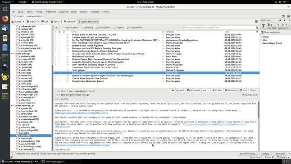
Task: Open the Thunderbird hamburger menu icon
Action: click(x=256, y=22)
